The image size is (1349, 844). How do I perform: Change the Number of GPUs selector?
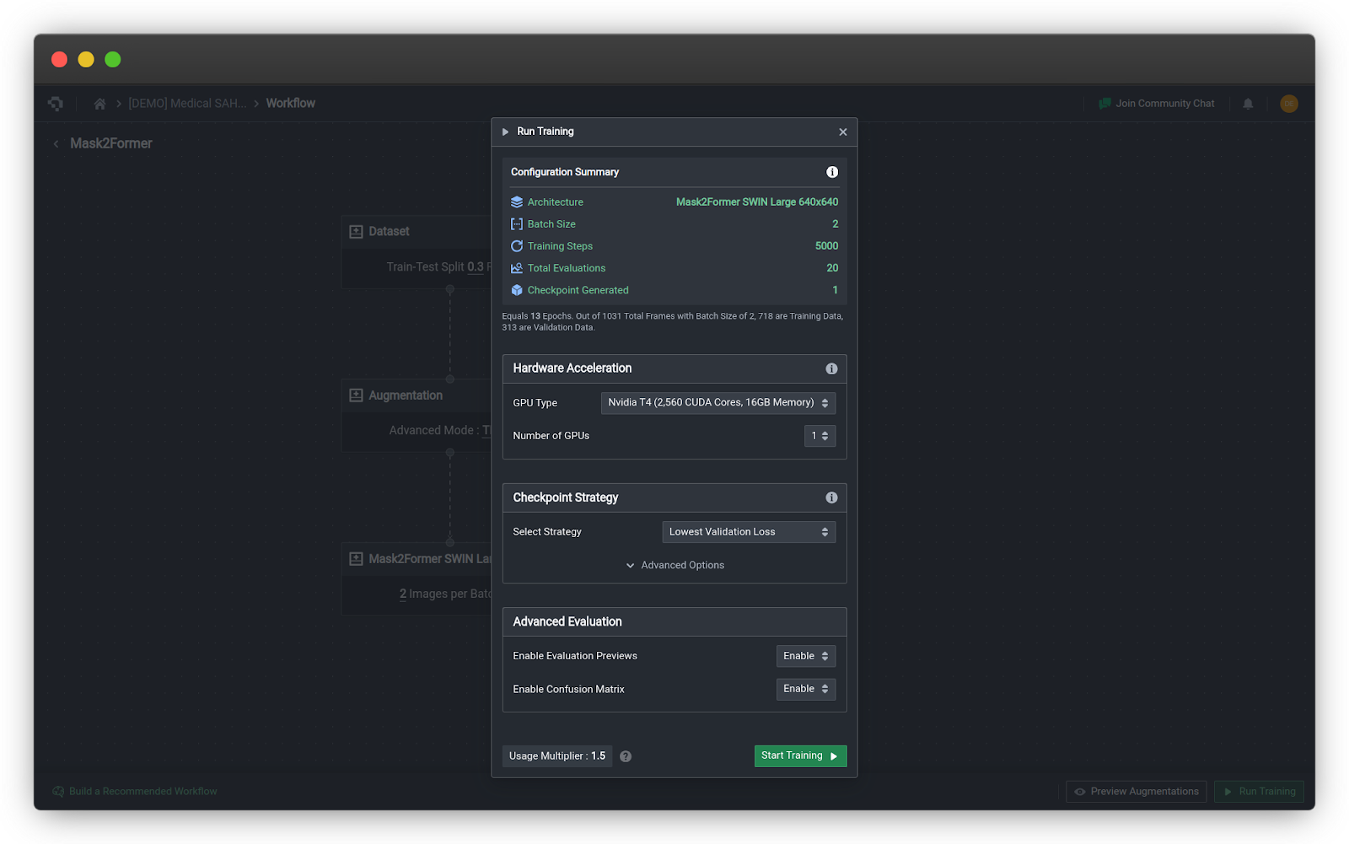[x=819, y=436]
